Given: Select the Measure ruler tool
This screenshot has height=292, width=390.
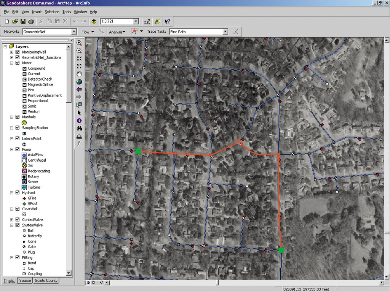Looking at the screenshot, I should 79,136.
